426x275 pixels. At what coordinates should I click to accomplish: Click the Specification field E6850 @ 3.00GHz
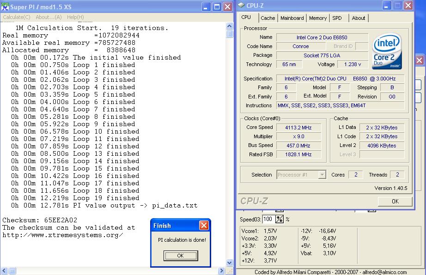341,79
